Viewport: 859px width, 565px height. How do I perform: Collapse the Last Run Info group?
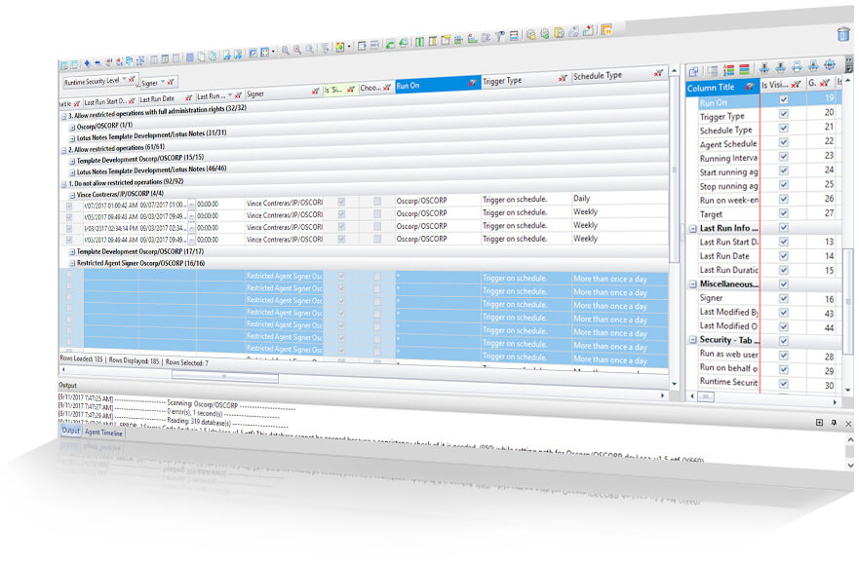point(692,229)
